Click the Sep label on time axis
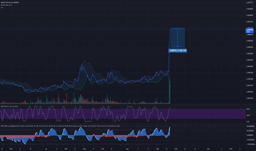Viewport: 256px width, 151px height. click(208, 149)
